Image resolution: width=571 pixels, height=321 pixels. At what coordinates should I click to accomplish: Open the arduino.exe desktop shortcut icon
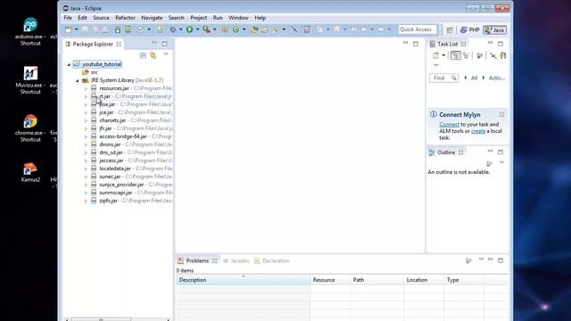tap(30, 25)
